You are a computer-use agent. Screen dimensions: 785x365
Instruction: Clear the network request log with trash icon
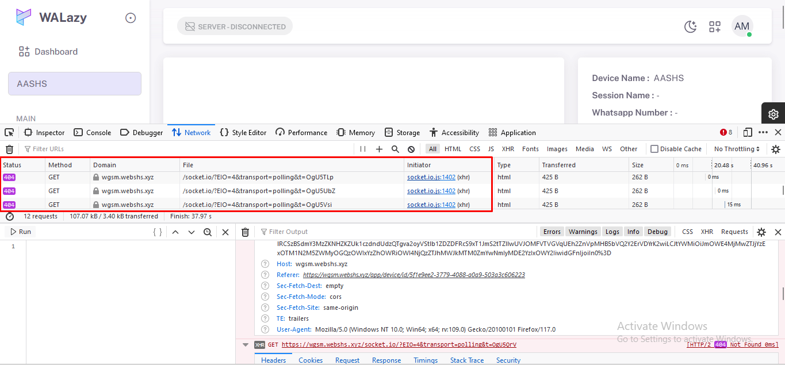tap(9, 149)
